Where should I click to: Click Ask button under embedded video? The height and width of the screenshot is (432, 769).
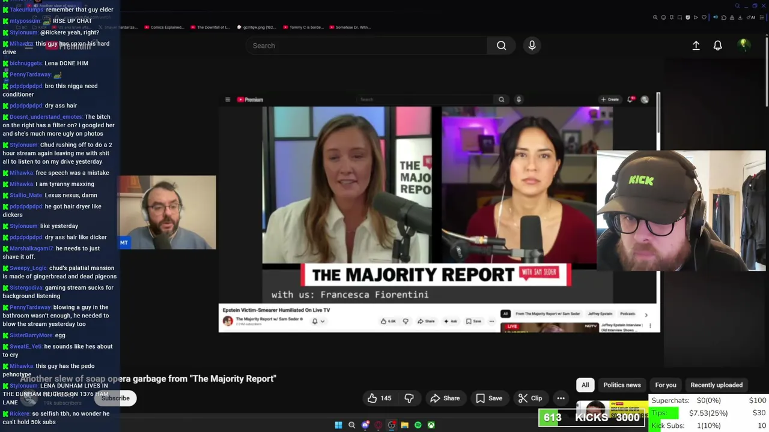tap(450, 321)
